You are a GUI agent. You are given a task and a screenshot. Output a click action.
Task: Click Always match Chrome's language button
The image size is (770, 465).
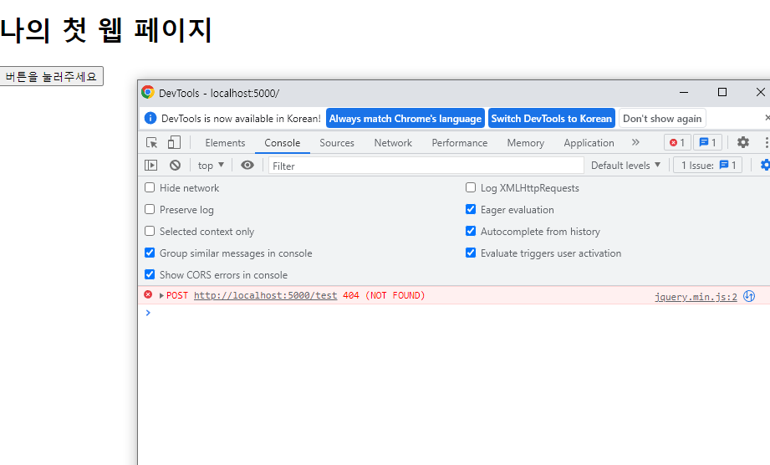(x=405, y=118)
